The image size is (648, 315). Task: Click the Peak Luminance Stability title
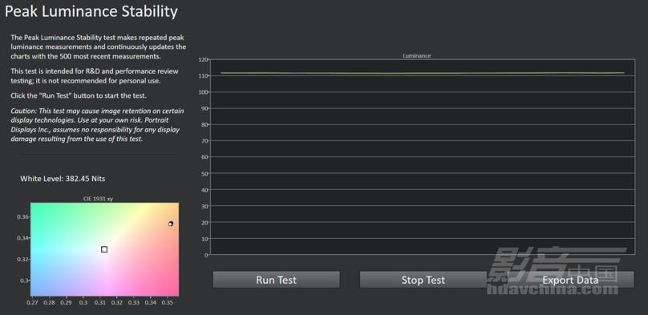[91, 11]
